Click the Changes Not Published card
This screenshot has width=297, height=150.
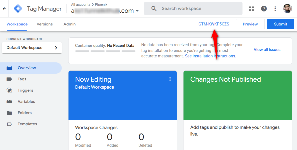coord(238,95)
